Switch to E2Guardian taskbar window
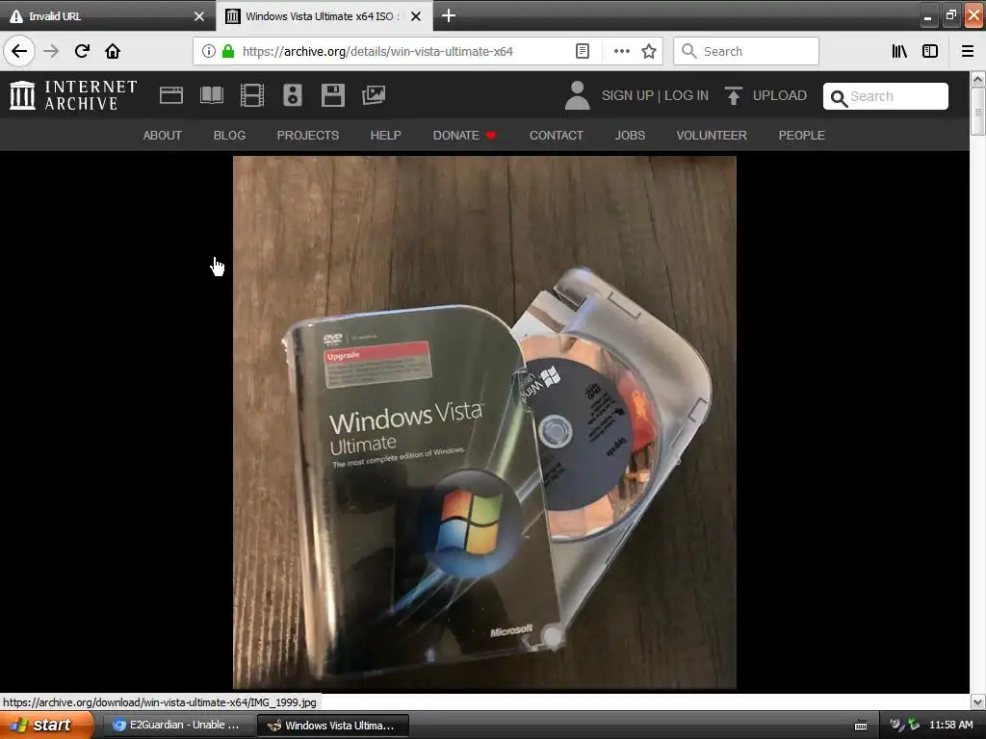The width and height of the screenshot is (986, 739). pyautogui.click(x=177, y=726)
